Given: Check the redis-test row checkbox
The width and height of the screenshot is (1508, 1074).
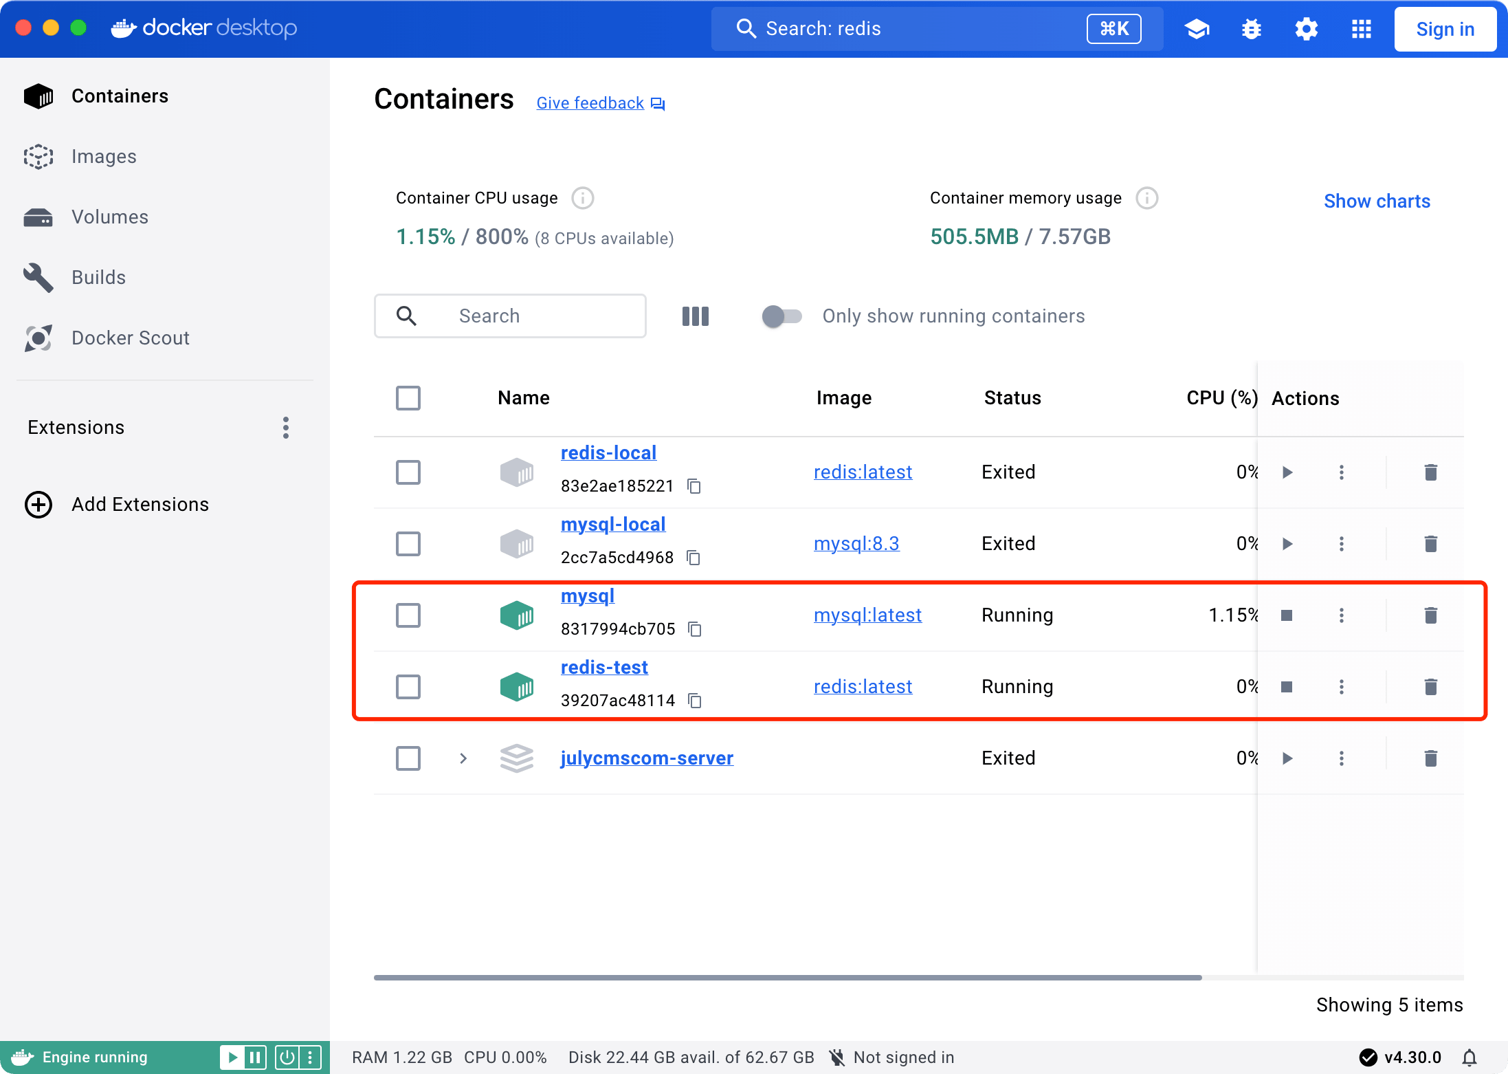Looking at the screenshot, I should click(408, 687).
